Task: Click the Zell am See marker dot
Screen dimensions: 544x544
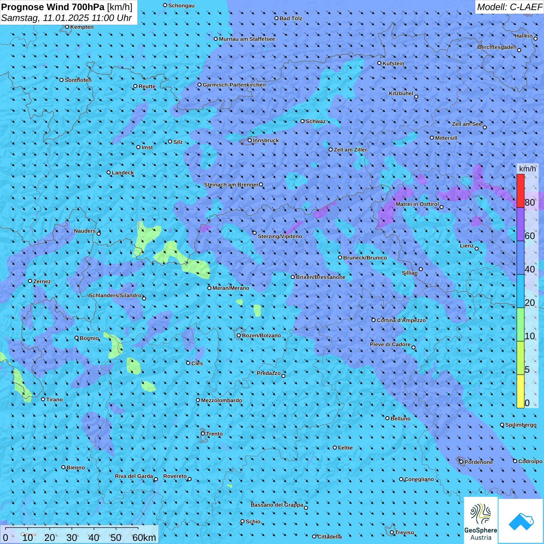Action: [x=485, y=127]
